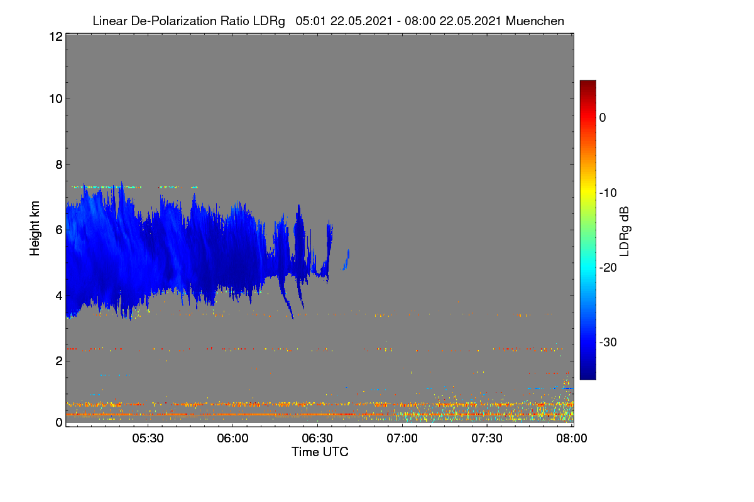754x502 pixels.
Task: Click the 06:00 time tick label
Action: (x=232, y=438)
